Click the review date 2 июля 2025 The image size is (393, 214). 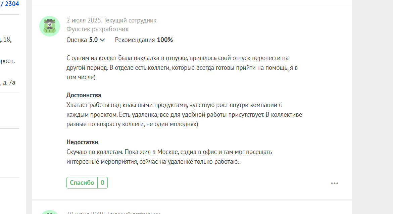(x=84, y=20)
